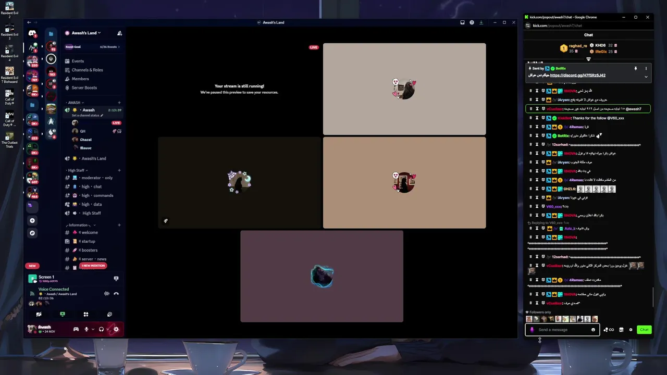
Task: Open the Kick shop icon
Action: click(621, 330)
